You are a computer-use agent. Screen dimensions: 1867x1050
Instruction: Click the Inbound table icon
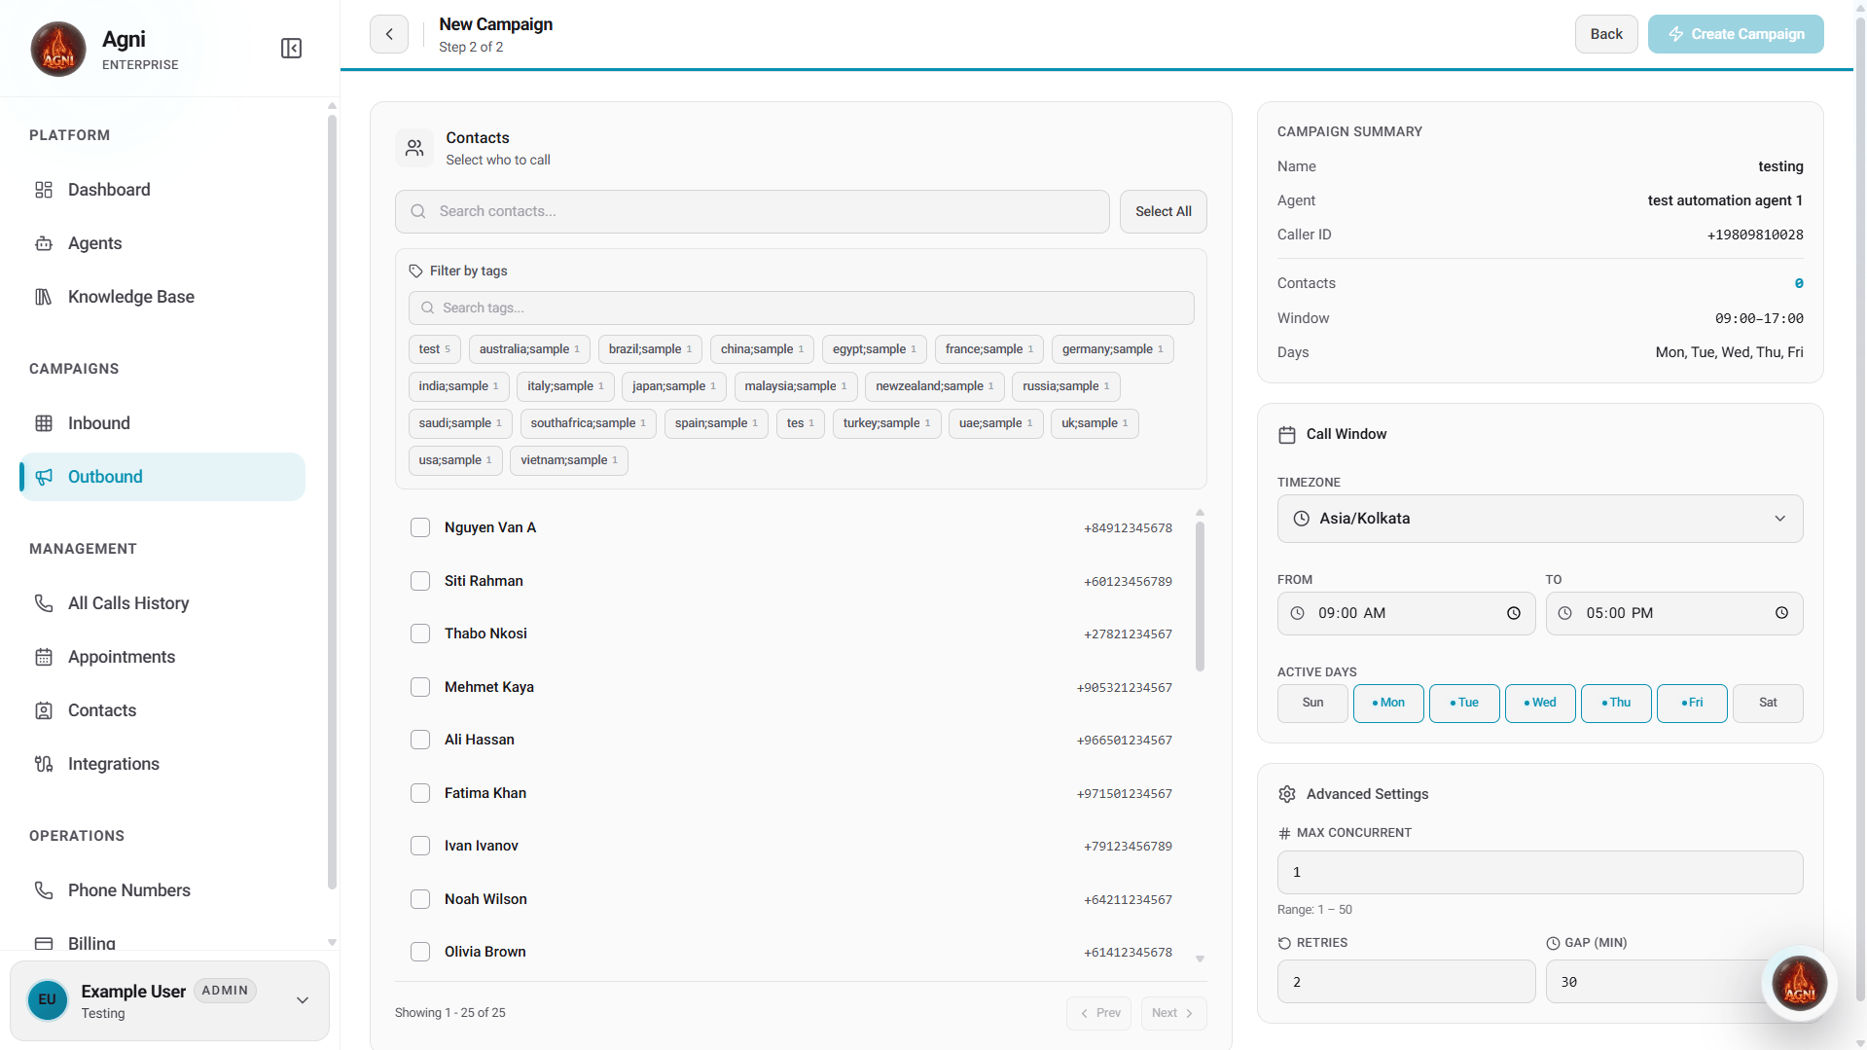[x=44, y=423]
